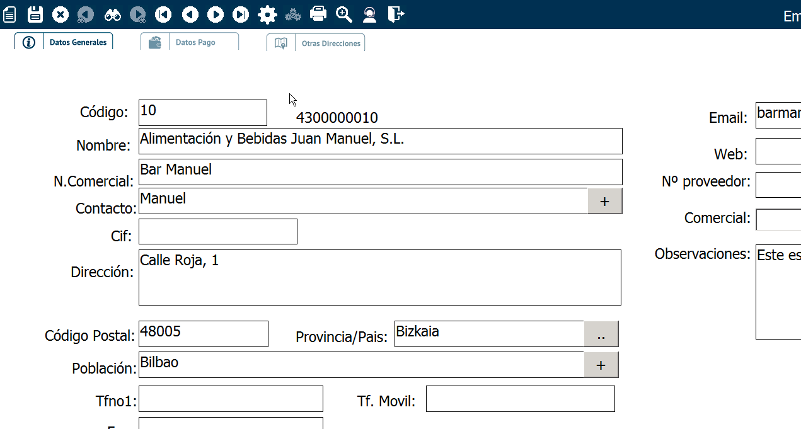The width and height of the screenshot is (801, 429).
Task: Click the plus button beside Población
Action: point(601,365)
